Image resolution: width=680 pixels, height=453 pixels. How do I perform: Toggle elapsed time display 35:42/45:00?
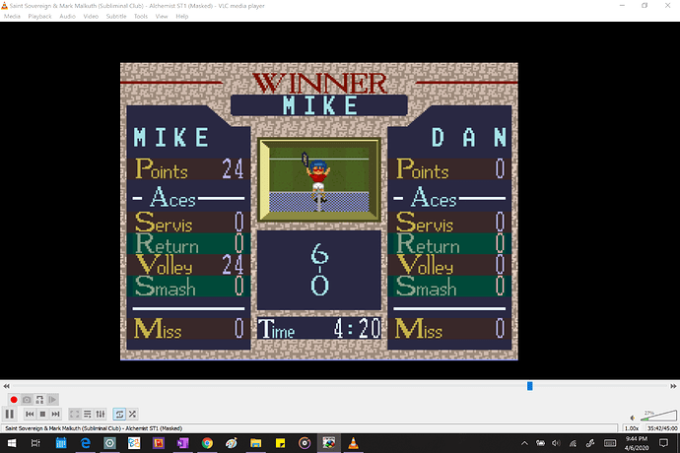pyautogui.click(x=662, y=428)
